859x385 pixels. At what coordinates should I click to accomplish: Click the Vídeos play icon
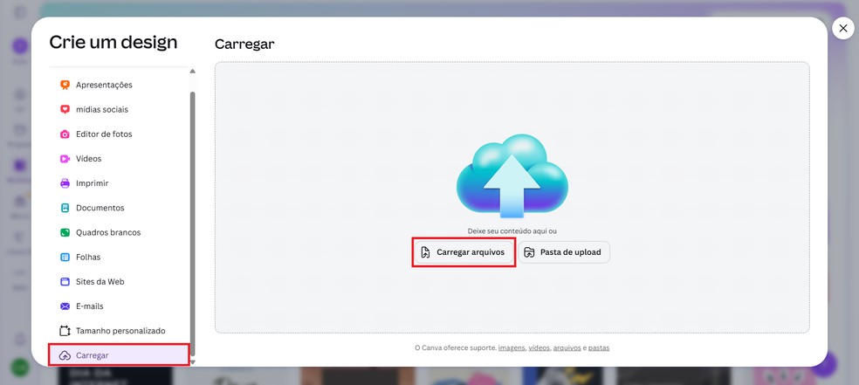pyautogui.click(x=65, y=159)
